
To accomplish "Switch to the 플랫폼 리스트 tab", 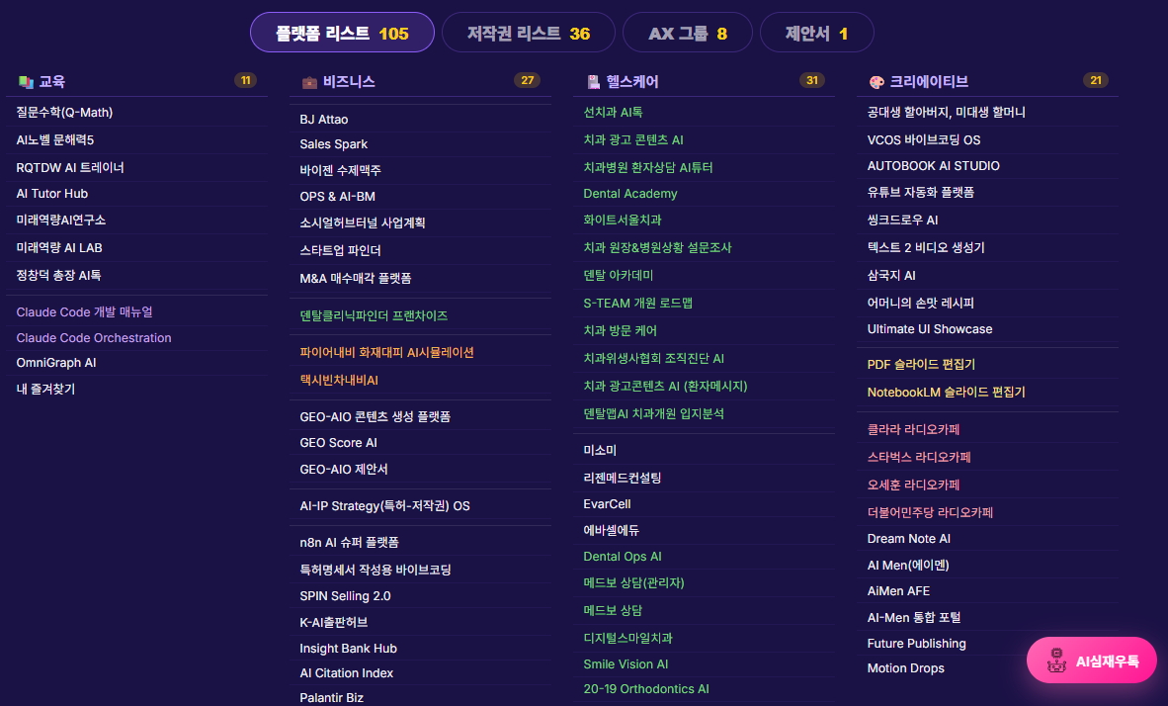I will pos(342,33).
